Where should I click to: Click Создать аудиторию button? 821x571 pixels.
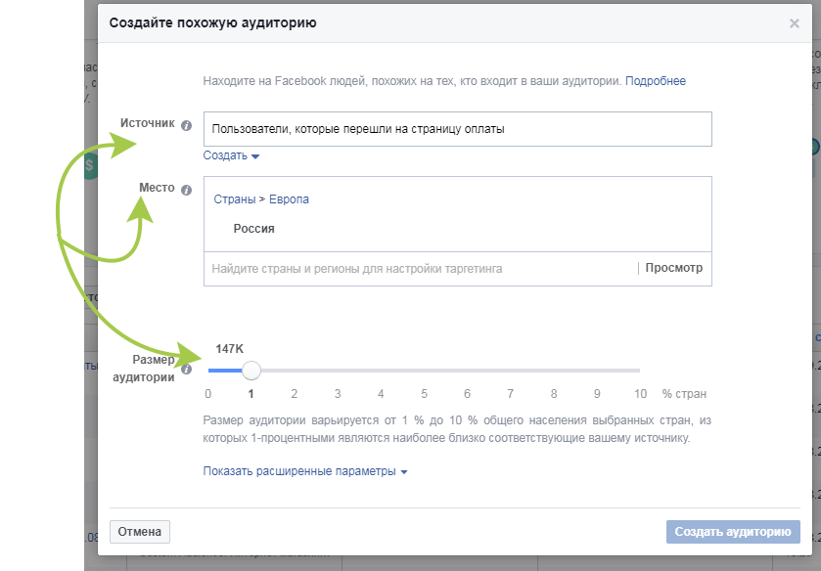tap(732, 532)
